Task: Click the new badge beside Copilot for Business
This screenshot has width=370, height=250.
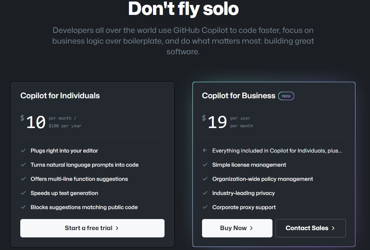Action: pyautogui.click(x=286, y=96)
